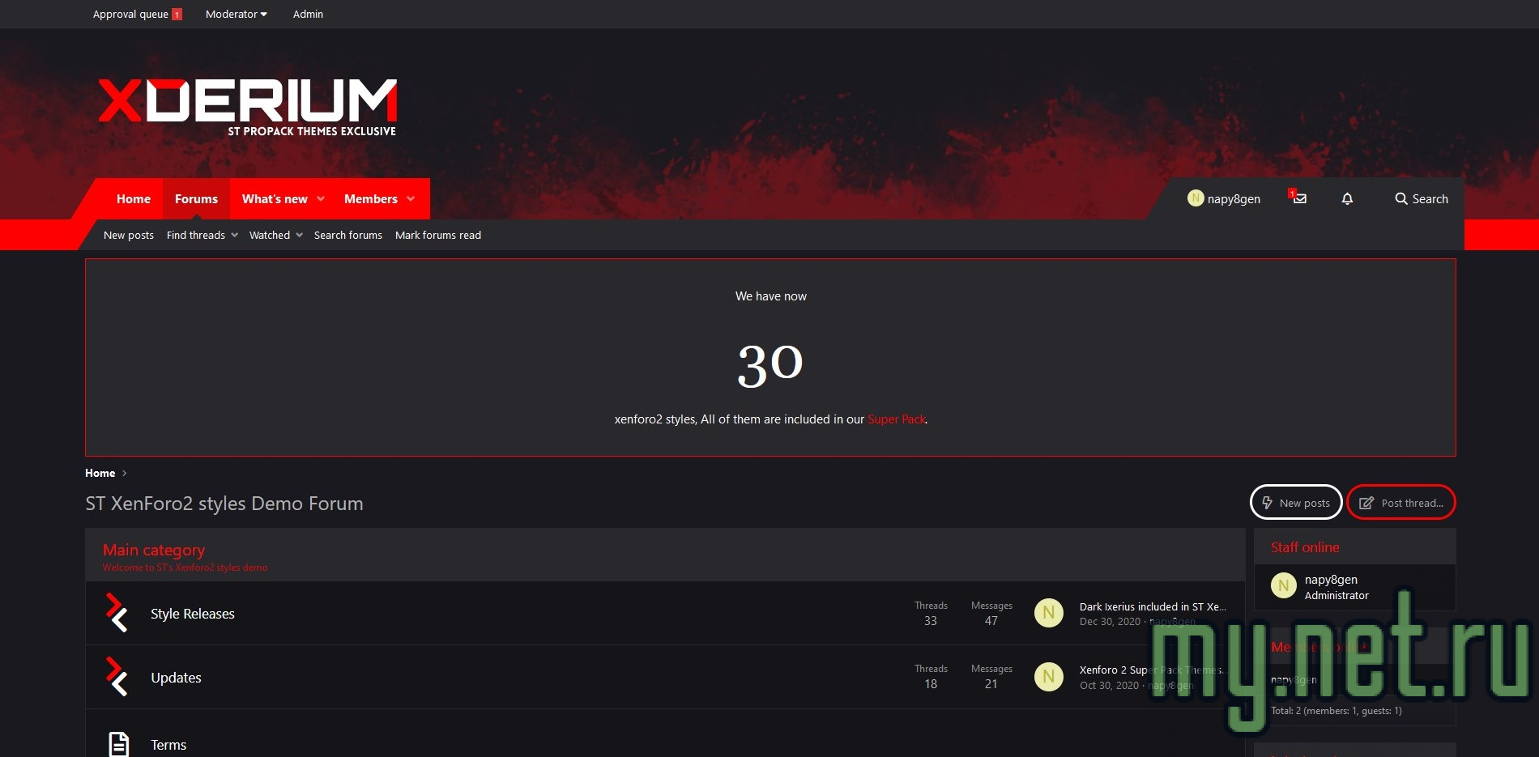Viewport: 1539px width, 757px height.
Task: Open the Moderator dropdown menu
Action: pos(236,14)
